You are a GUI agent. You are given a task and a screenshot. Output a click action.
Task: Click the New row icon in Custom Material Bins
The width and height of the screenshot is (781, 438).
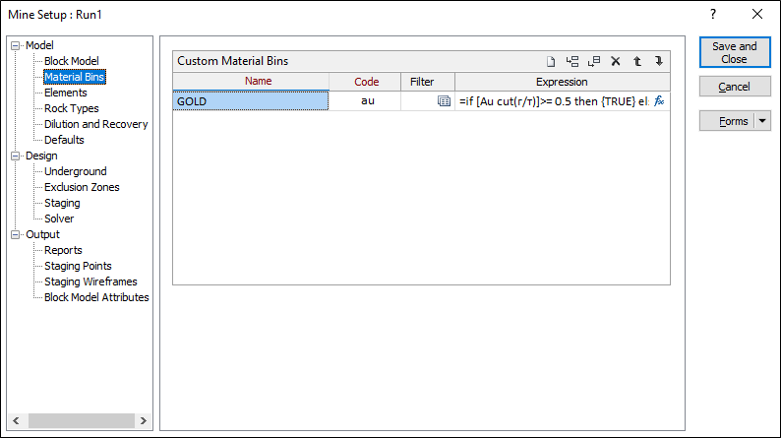click(x=551, y=61)
